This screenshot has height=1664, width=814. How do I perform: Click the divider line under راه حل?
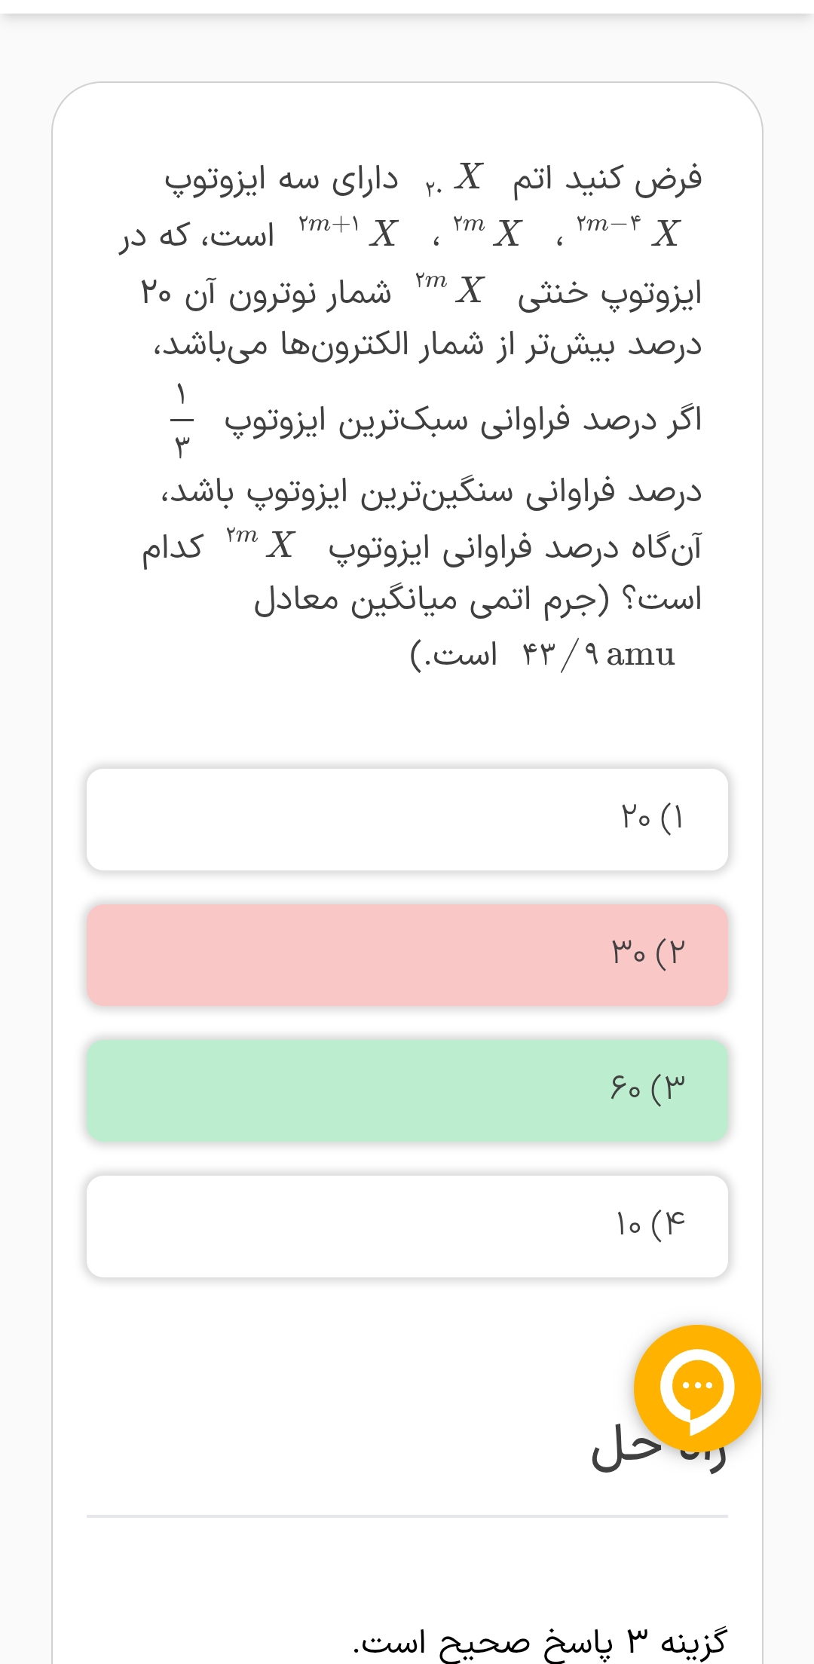point(407,1516)
